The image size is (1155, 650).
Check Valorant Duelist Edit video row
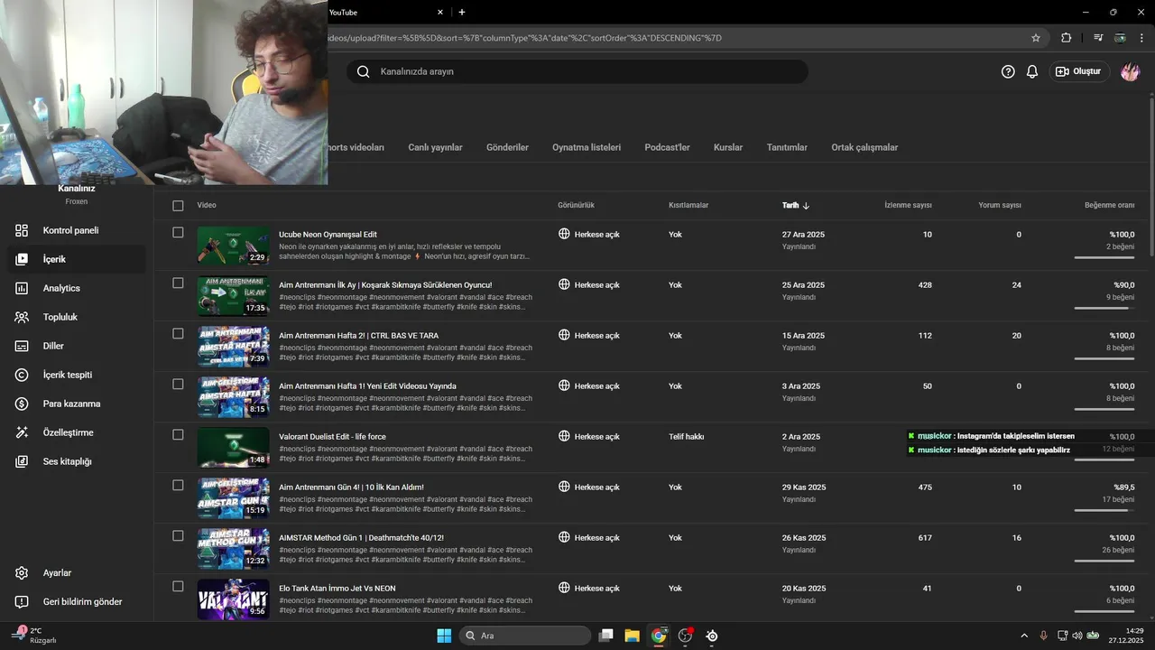click(x=178, y=435)
